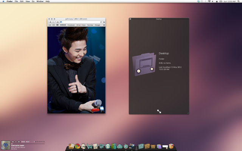Click the add bookmark plus button in Safari
This screenshot has width=242, height=151.
point(58,22)
